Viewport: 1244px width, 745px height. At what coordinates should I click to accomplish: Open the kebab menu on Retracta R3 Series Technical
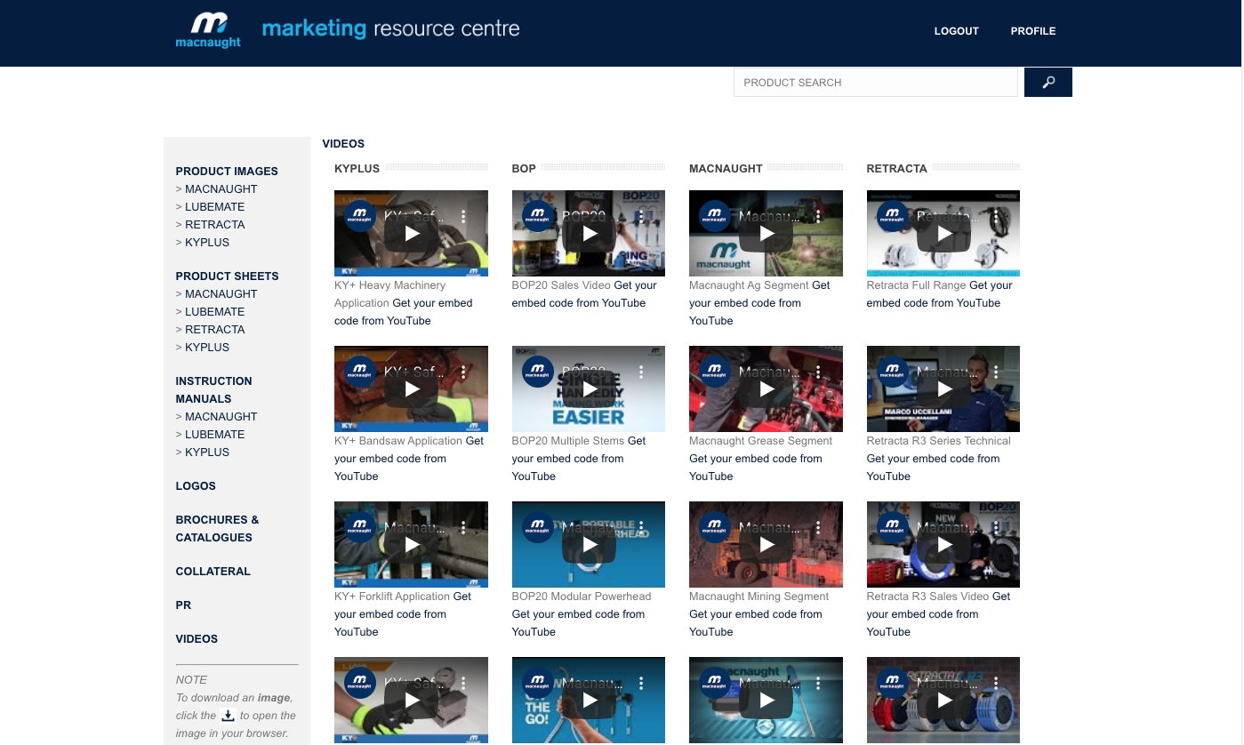[995, 372]
